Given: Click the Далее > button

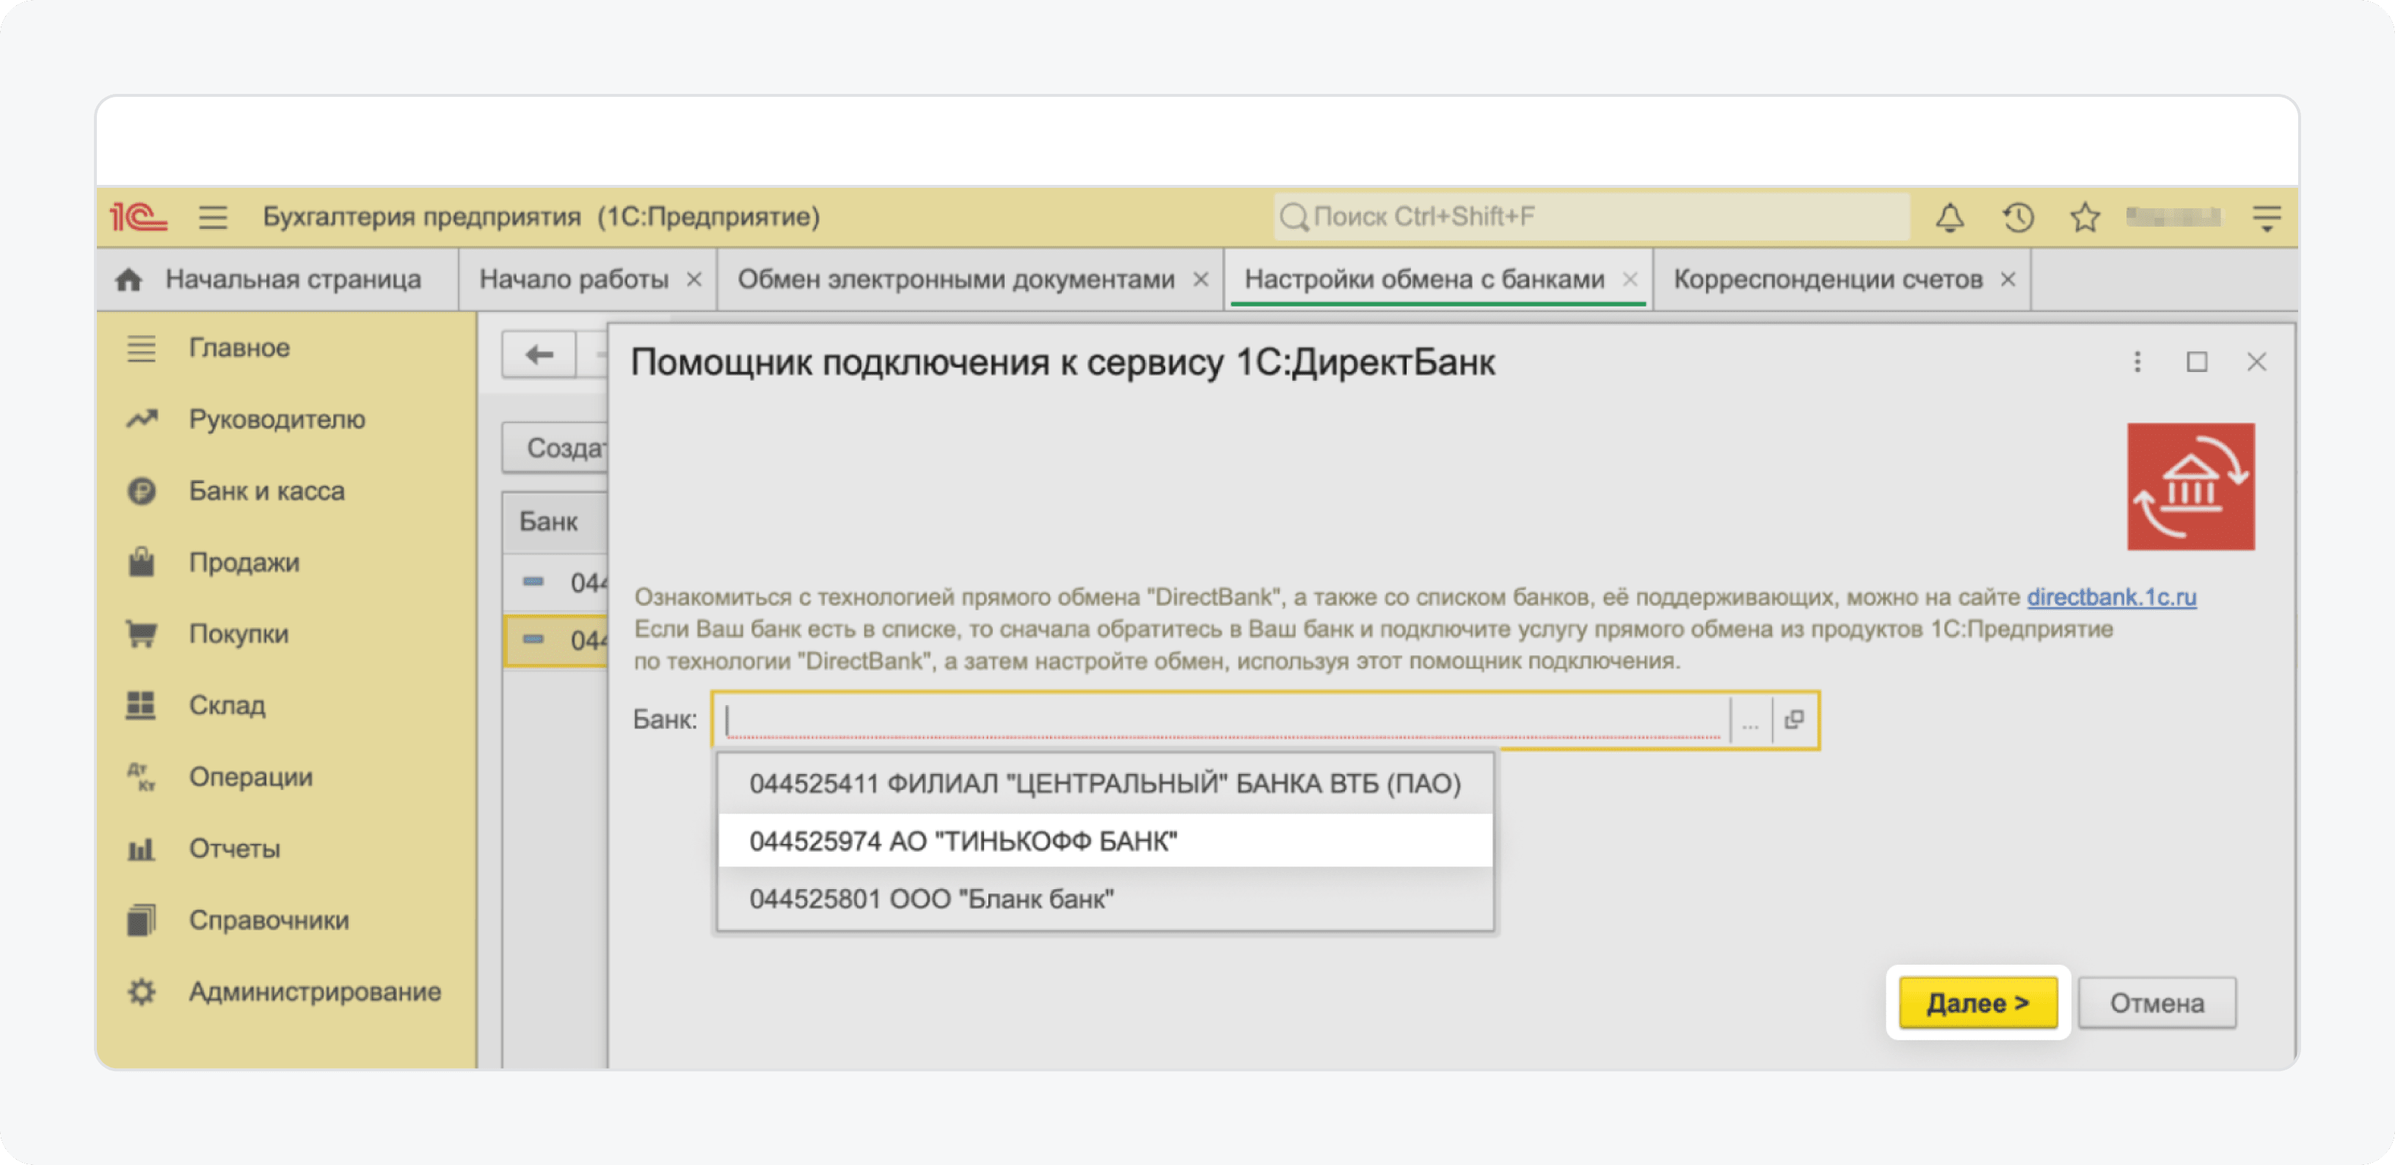Looking at the screenshot, I should (x=1977, y=1003).
